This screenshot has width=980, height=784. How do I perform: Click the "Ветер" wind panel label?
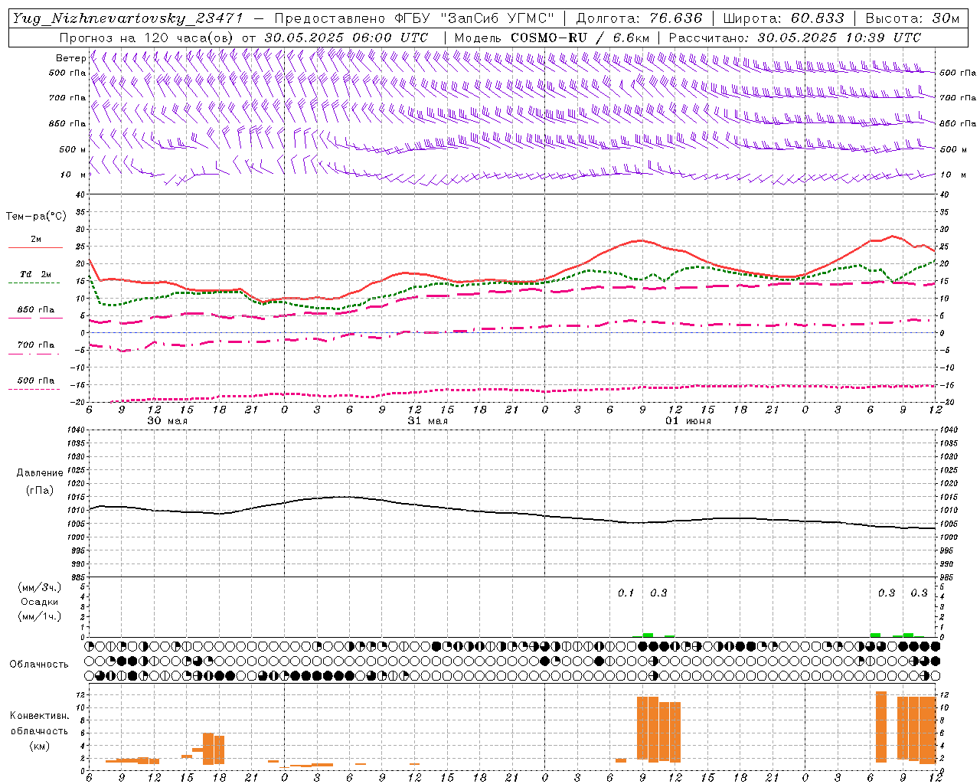(70, 58)
